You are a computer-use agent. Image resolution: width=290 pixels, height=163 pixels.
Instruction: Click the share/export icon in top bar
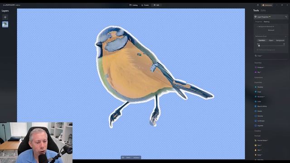point(258,5)
